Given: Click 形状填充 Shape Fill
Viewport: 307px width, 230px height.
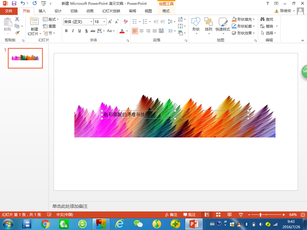Looking at the screenshot, I should tap(243, 19).
